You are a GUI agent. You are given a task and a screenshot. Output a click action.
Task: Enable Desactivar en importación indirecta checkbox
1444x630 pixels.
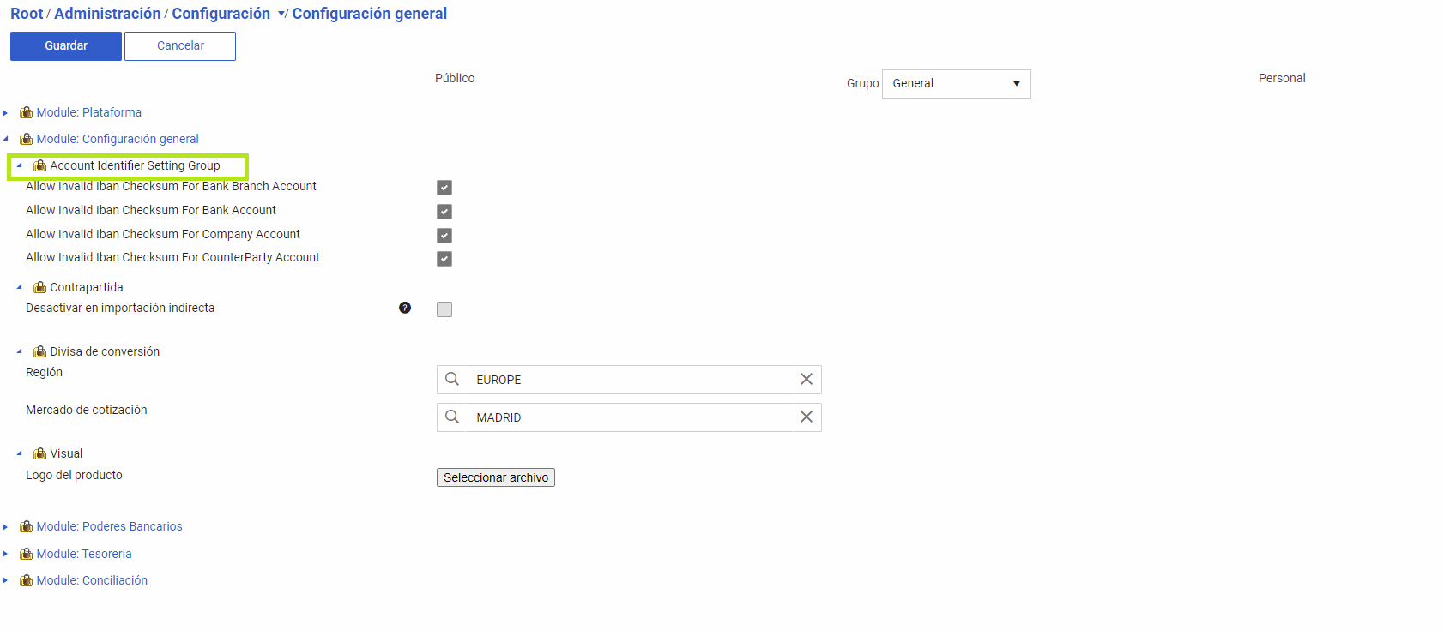pos(444,309)
